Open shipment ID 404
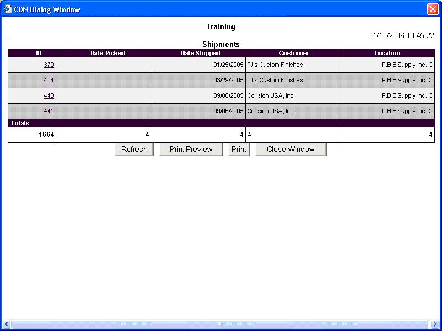 (x=49, y=80)
